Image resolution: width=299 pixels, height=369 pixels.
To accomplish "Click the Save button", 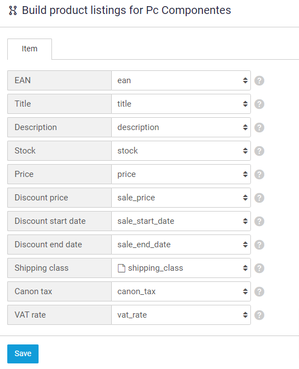I will [x=23, y=354].
